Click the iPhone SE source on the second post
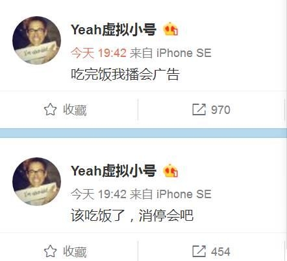Image resolution: width=287 pixels, height=261 pixels. coord(184,194)
